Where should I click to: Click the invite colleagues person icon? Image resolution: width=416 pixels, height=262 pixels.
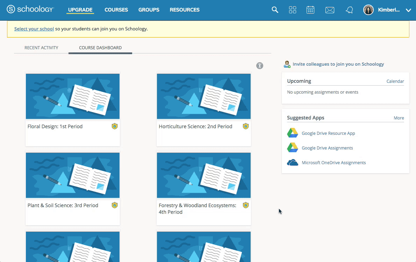coord(287,64)
